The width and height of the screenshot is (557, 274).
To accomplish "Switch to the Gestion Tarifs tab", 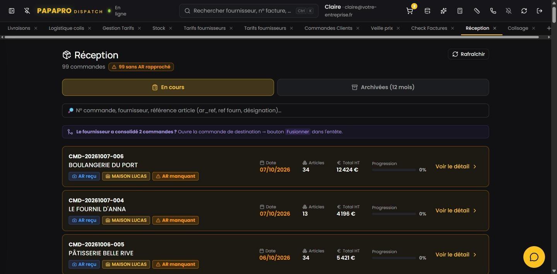I will point(118,28).
